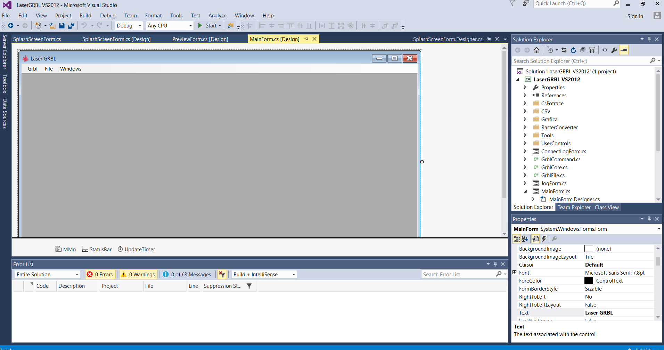664x350 pixels.
Task: Refresh the Solution Explorer
Action: [573, 50]
